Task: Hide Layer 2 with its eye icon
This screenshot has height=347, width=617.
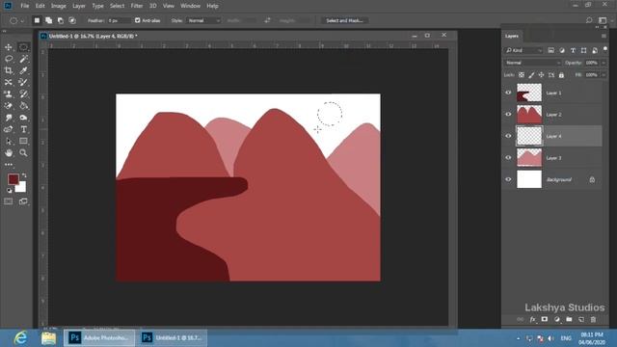Action: [508, 115]
